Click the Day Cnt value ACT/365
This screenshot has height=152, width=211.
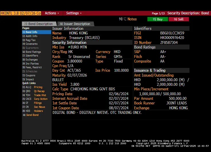click(74, 70)
